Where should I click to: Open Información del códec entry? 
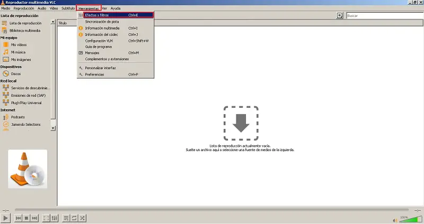116,34
